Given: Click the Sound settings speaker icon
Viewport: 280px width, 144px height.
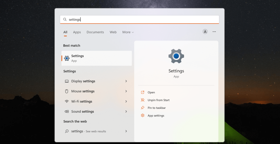Looking at the screenshot, I should (x=67, y=112).
